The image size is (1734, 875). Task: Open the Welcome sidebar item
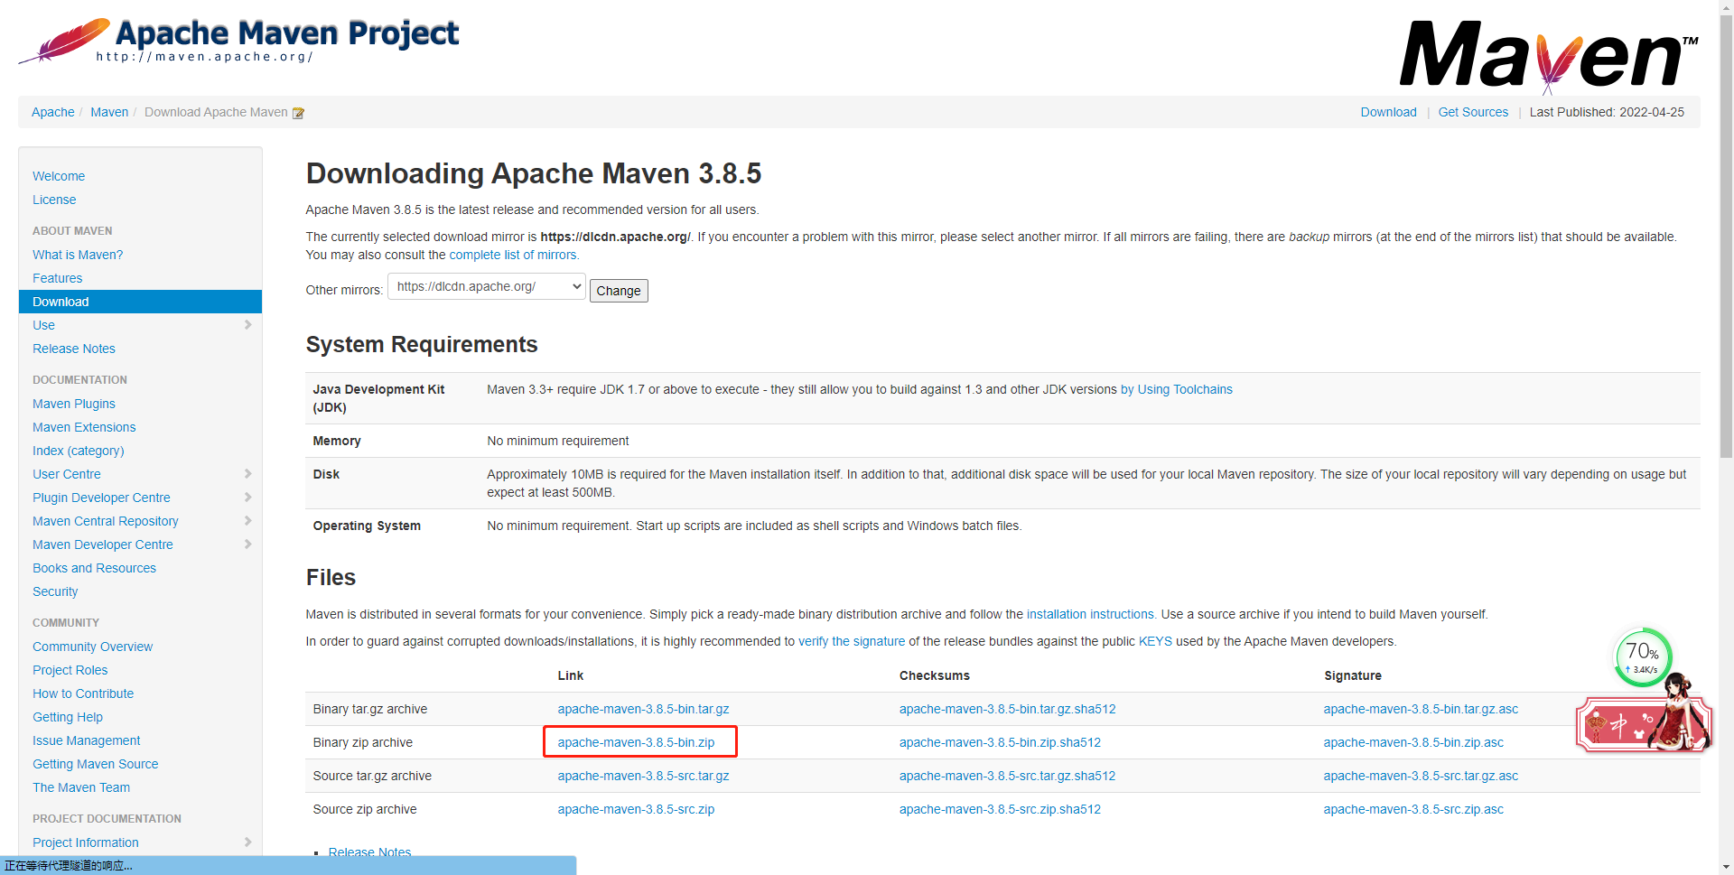click(59, 176)
